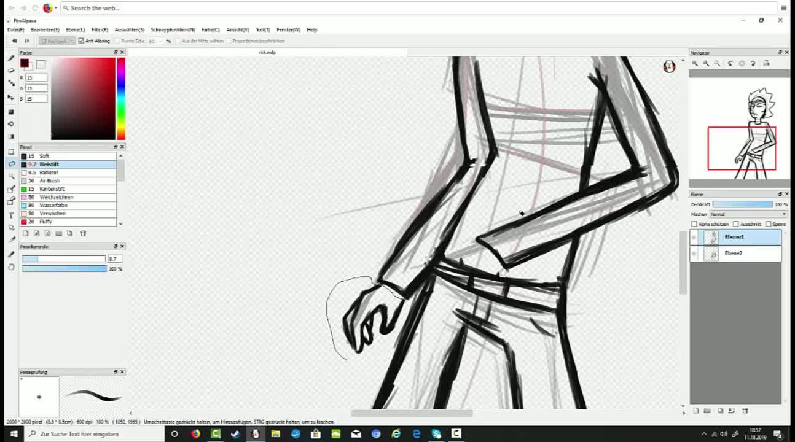Select the Select Pen tool
This screenshot has height=442, width=795.
coord(11,189)
